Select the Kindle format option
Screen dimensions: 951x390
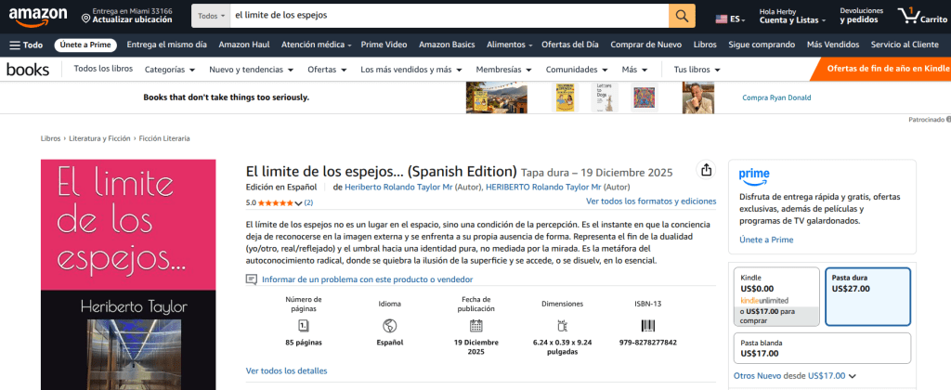tap(776, 296)
